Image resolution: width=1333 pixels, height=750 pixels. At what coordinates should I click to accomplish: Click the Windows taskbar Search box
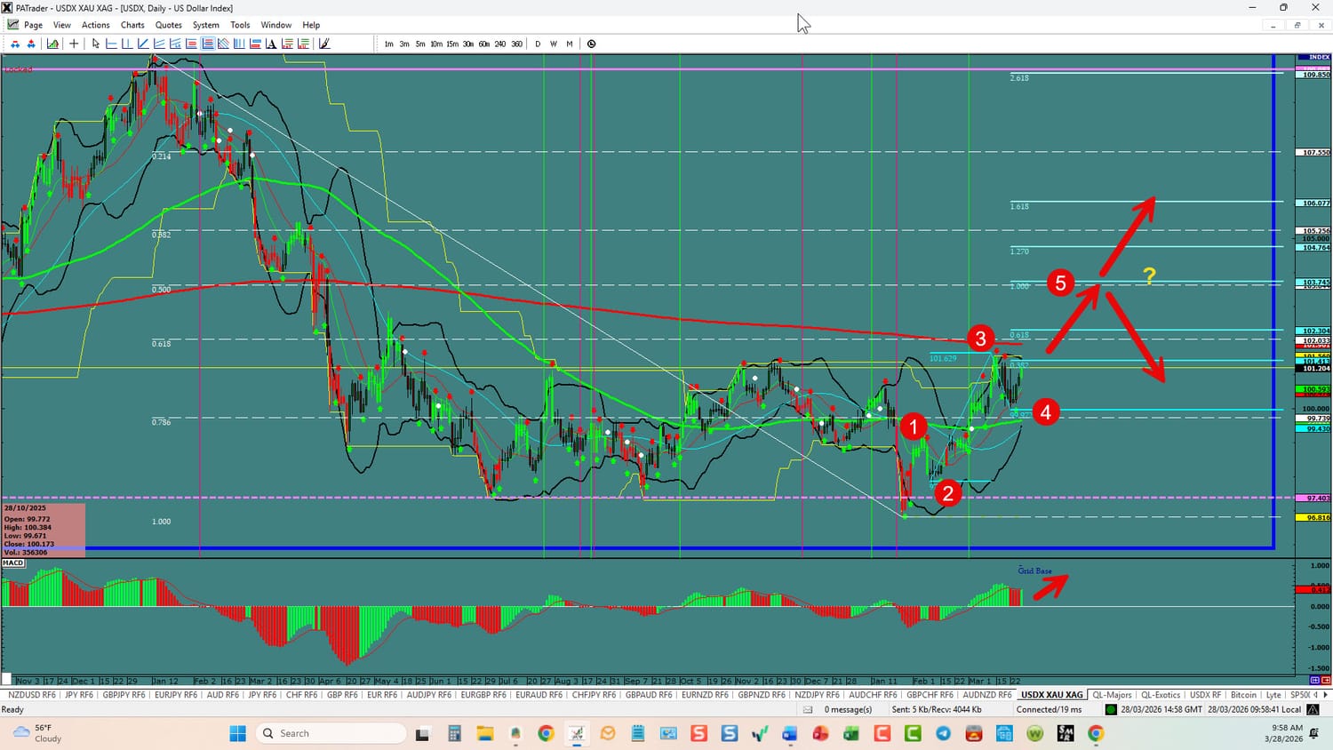point(331,733)
